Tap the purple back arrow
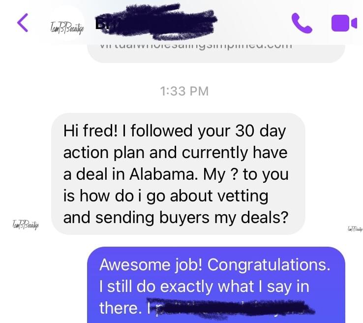363x323 pixels. pyautogui.click(x=23, y=23)
